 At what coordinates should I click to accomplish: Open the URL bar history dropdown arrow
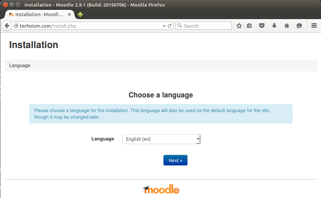[x=164, y=26]
